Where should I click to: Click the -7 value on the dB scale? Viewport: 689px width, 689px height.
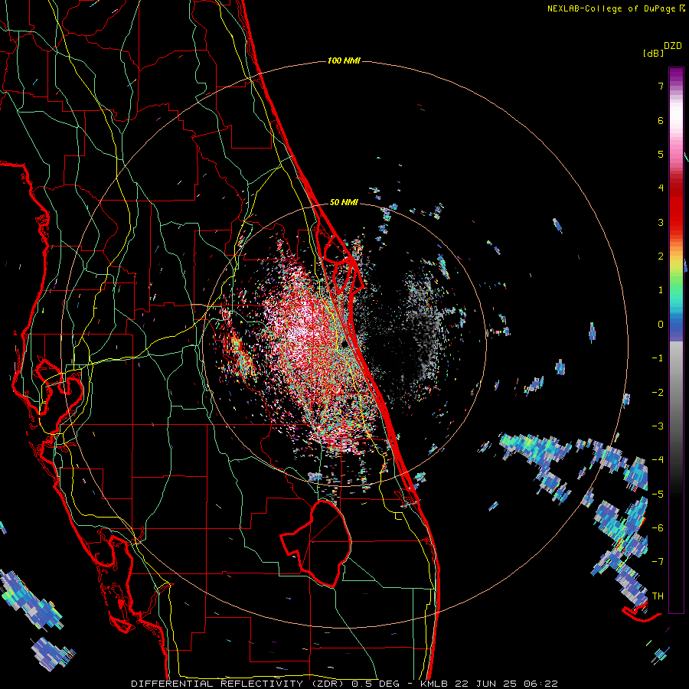coord(658,562)
